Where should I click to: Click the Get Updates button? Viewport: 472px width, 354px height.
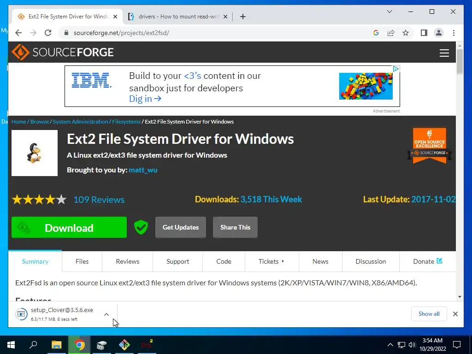click(x=181, y=227)
